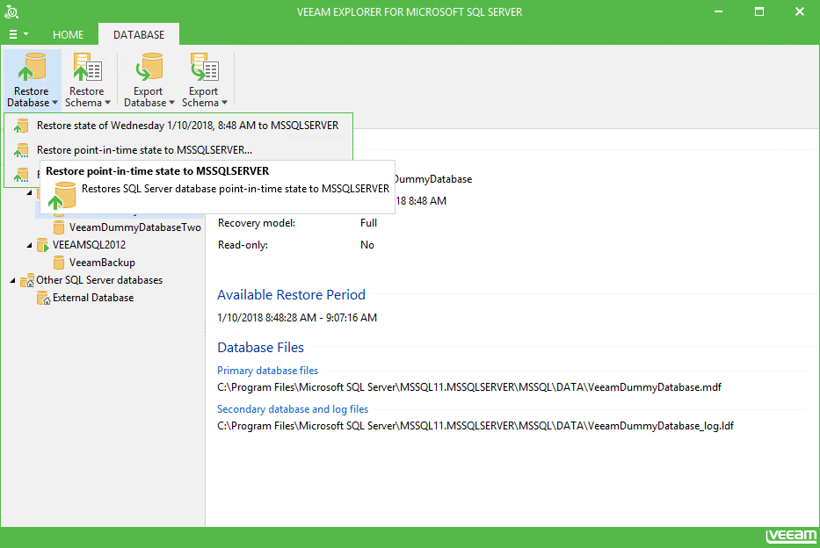Viewport: 820px width, 548px height.
Task: Click the Veeam application logo icon
Action: click(x=11, y=11)
